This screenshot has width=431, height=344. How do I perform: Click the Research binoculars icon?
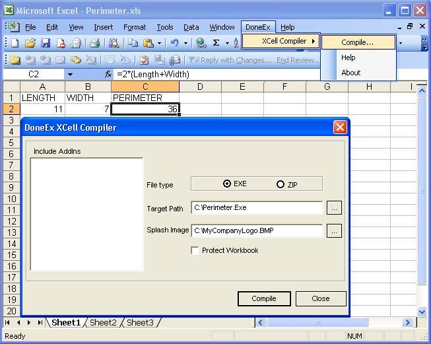114,43
